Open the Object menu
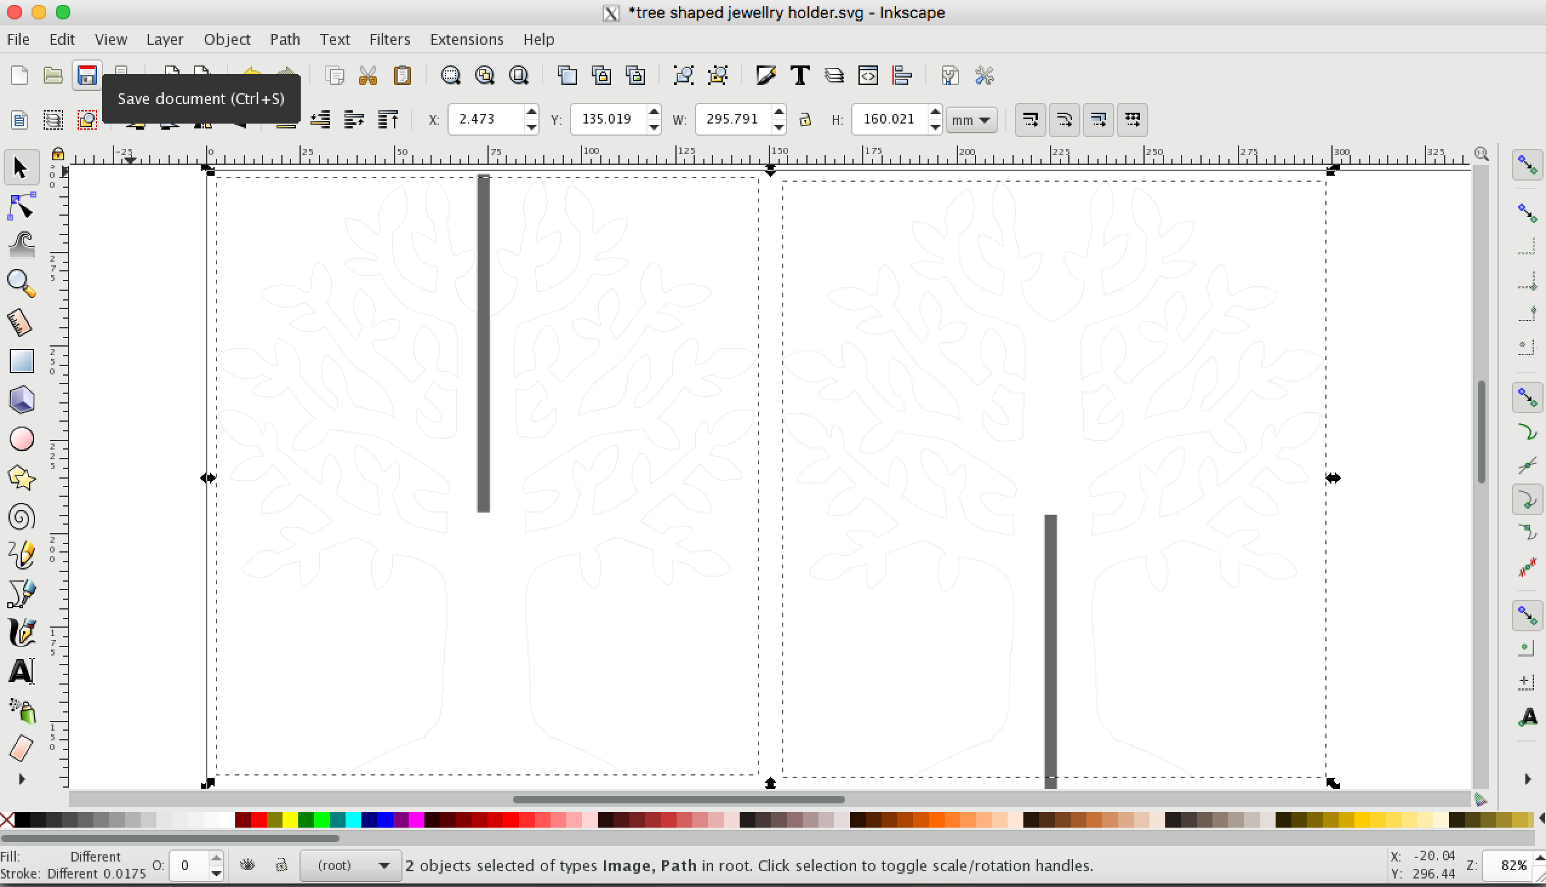The height and width of the screenshot is (887, 1546). pyautogui.click(x=227, y=39)
